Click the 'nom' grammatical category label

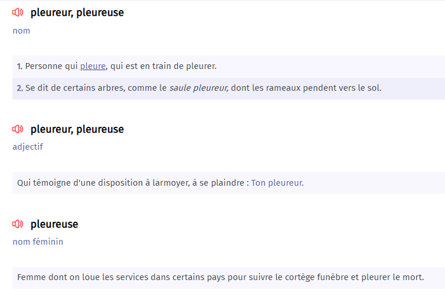pyautogui.click(x=21, y=31)
